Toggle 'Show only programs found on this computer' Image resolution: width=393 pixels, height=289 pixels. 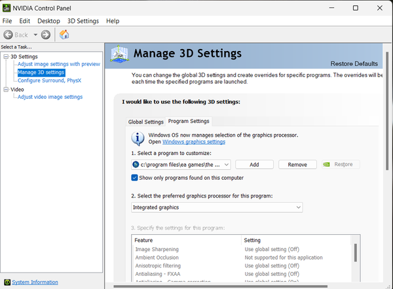[134, 178]
